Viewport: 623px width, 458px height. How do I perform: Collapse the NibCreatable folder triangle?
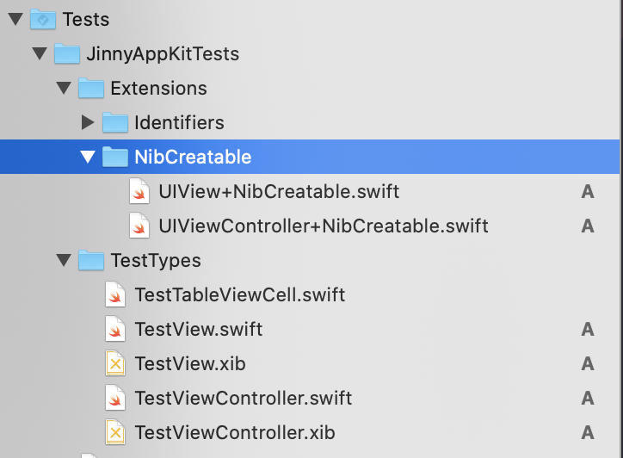(x=88, y=157)
